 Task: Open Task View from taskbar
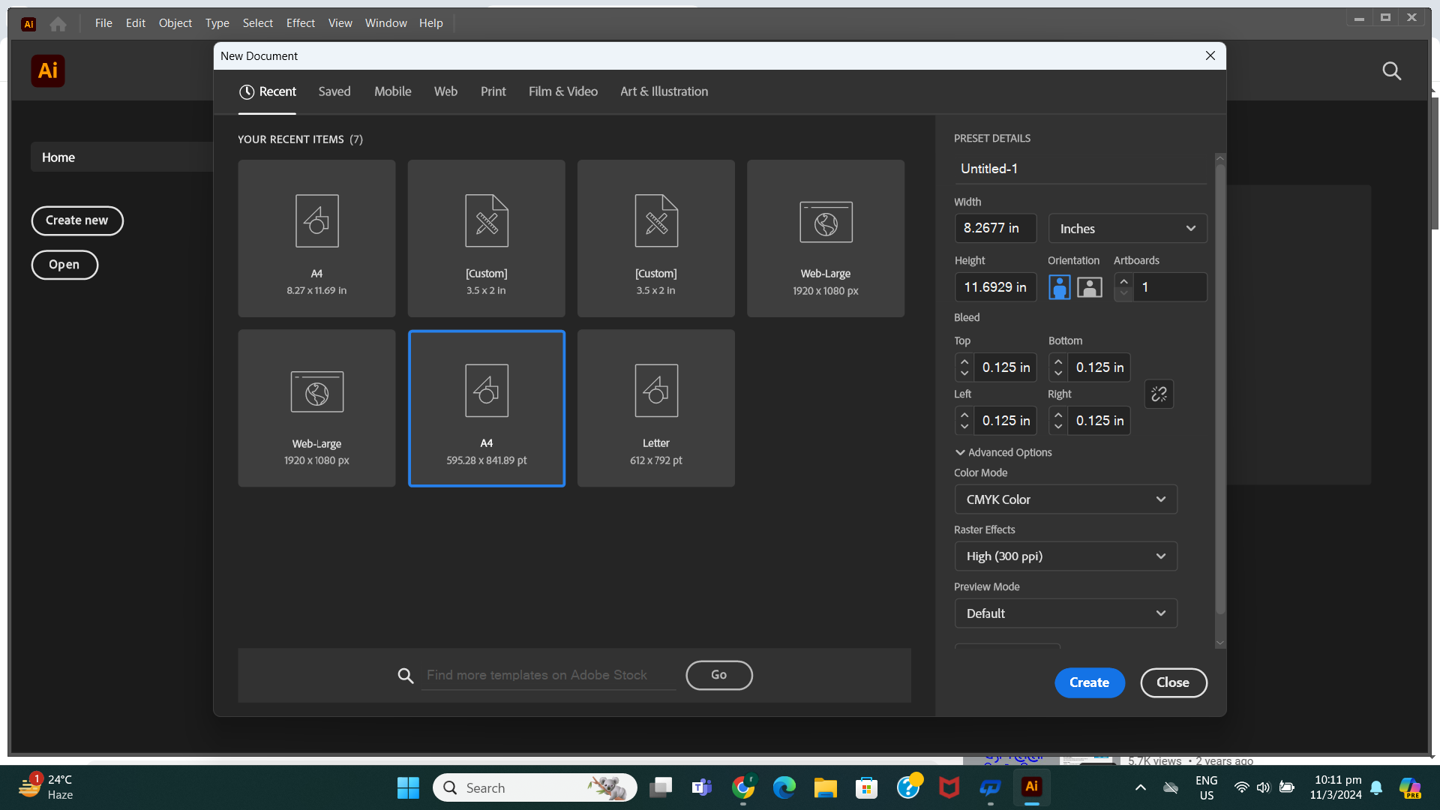coord(661,787)
